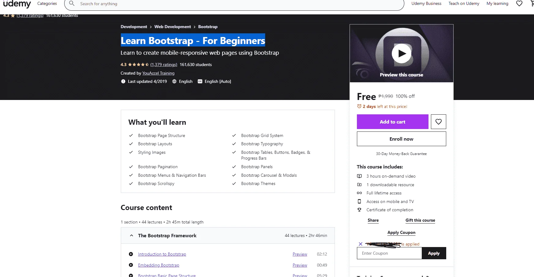Click the lifetime access infinity icon
This screenshot has height=277, width=534.
(359, 193)
